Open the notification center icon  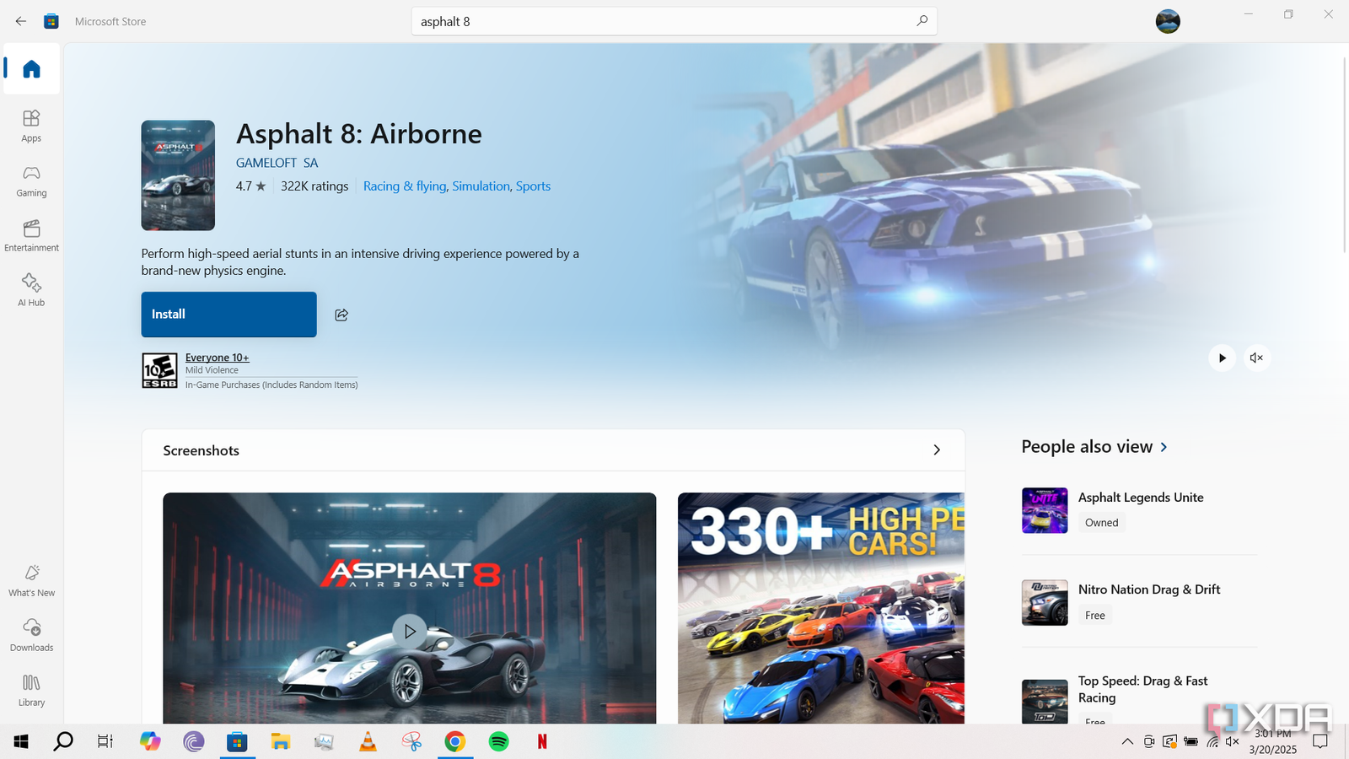1320,742
